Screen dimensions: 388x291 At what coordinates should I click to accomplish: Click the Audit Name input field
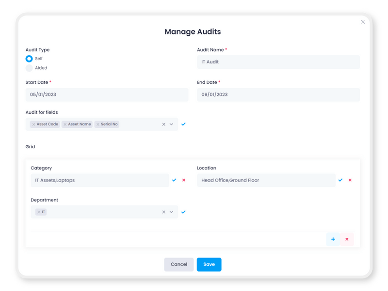(278, 62)
